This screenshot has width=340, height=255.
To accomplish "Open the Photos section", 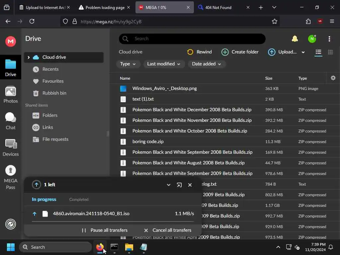I will [x=10, y=95].
